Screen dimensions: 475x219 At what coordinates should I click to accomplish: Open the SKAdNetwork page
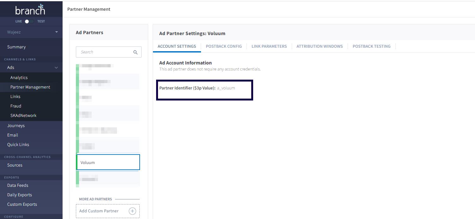point(23,116)
